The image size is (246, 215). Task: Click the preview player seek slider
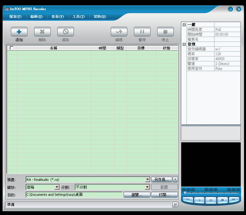(211, 192)
